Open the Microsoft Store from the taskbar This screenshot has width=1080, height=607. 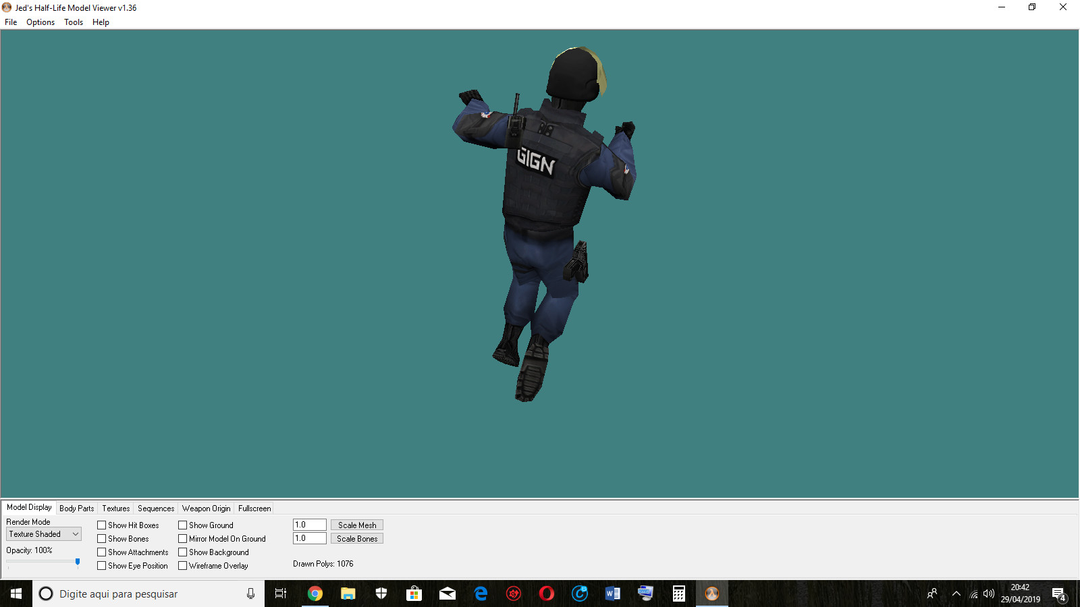pyautogui.click(x=414, y=594)
